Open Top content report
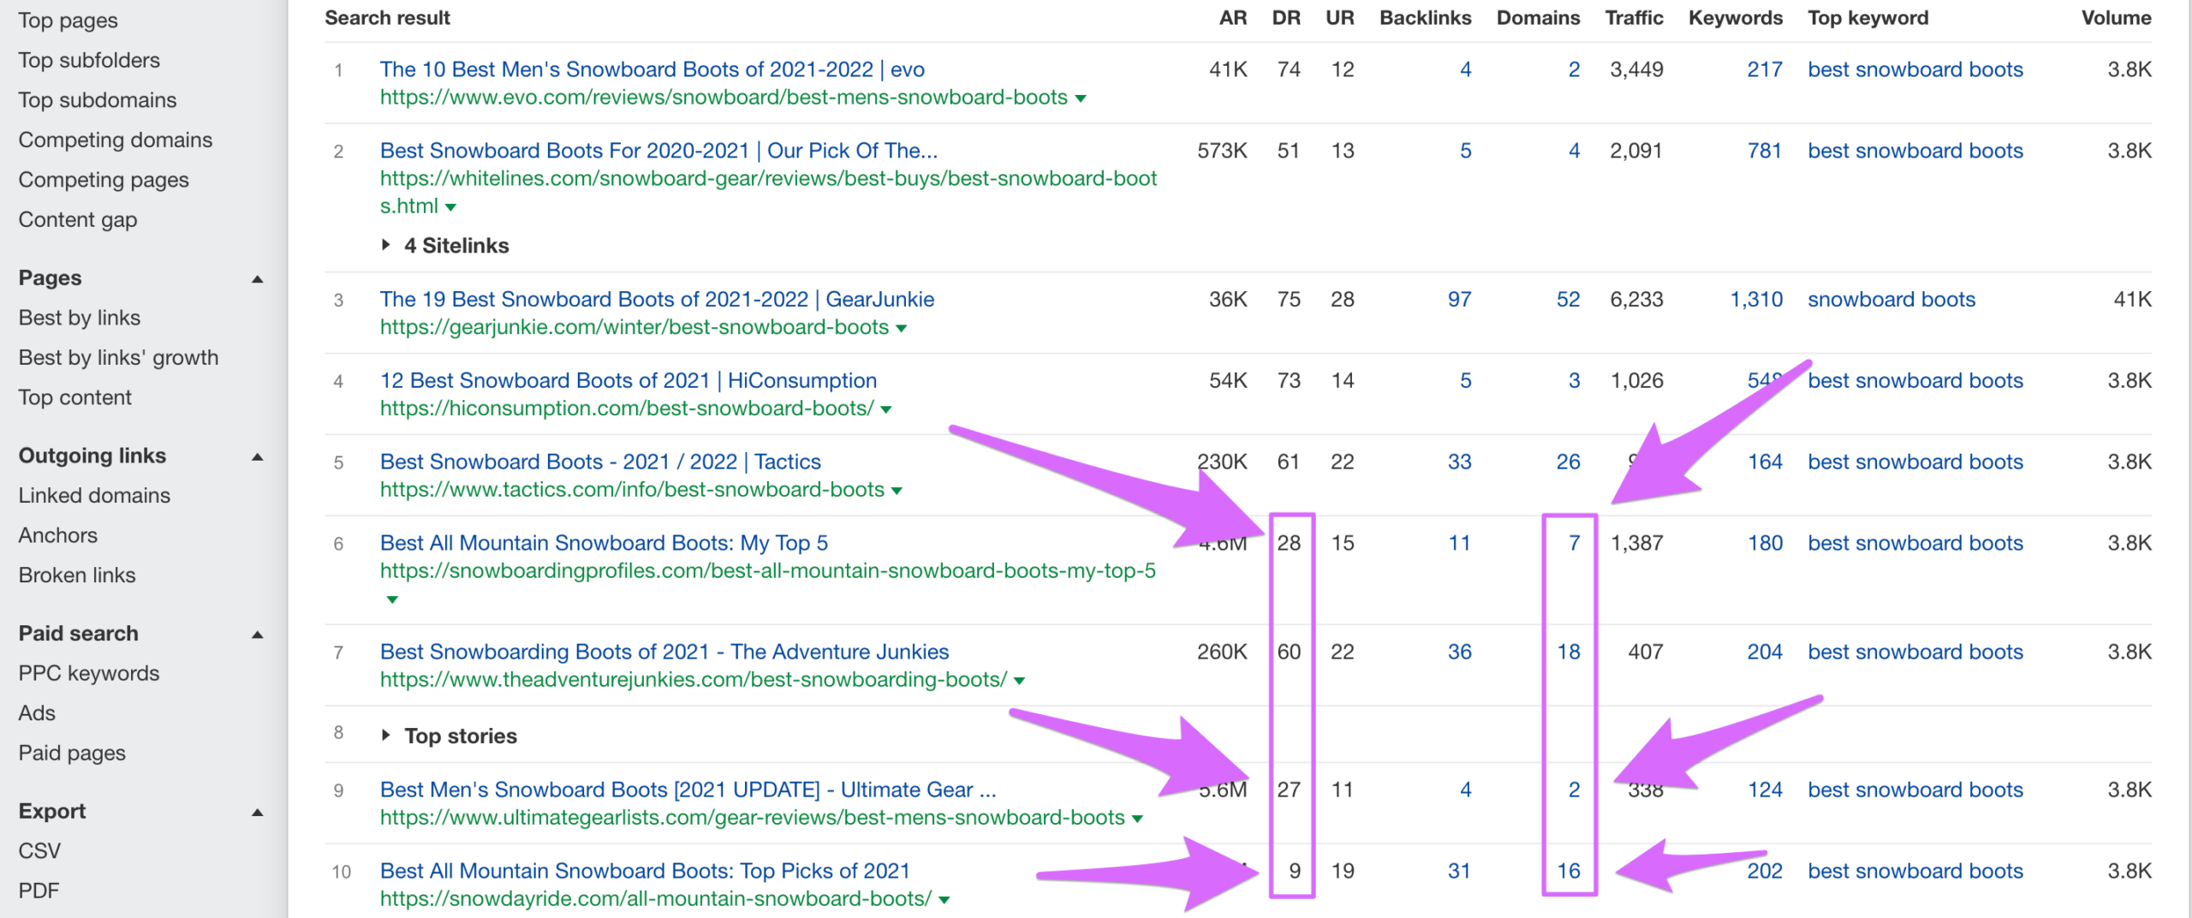The width and height of the screenshot is (2192, 918). pyautogui.click(x=75, y=397)
